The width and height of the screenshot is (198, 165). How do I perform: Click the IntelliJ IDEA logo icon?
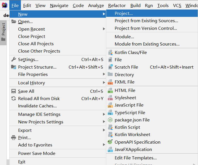coord(5,5)
